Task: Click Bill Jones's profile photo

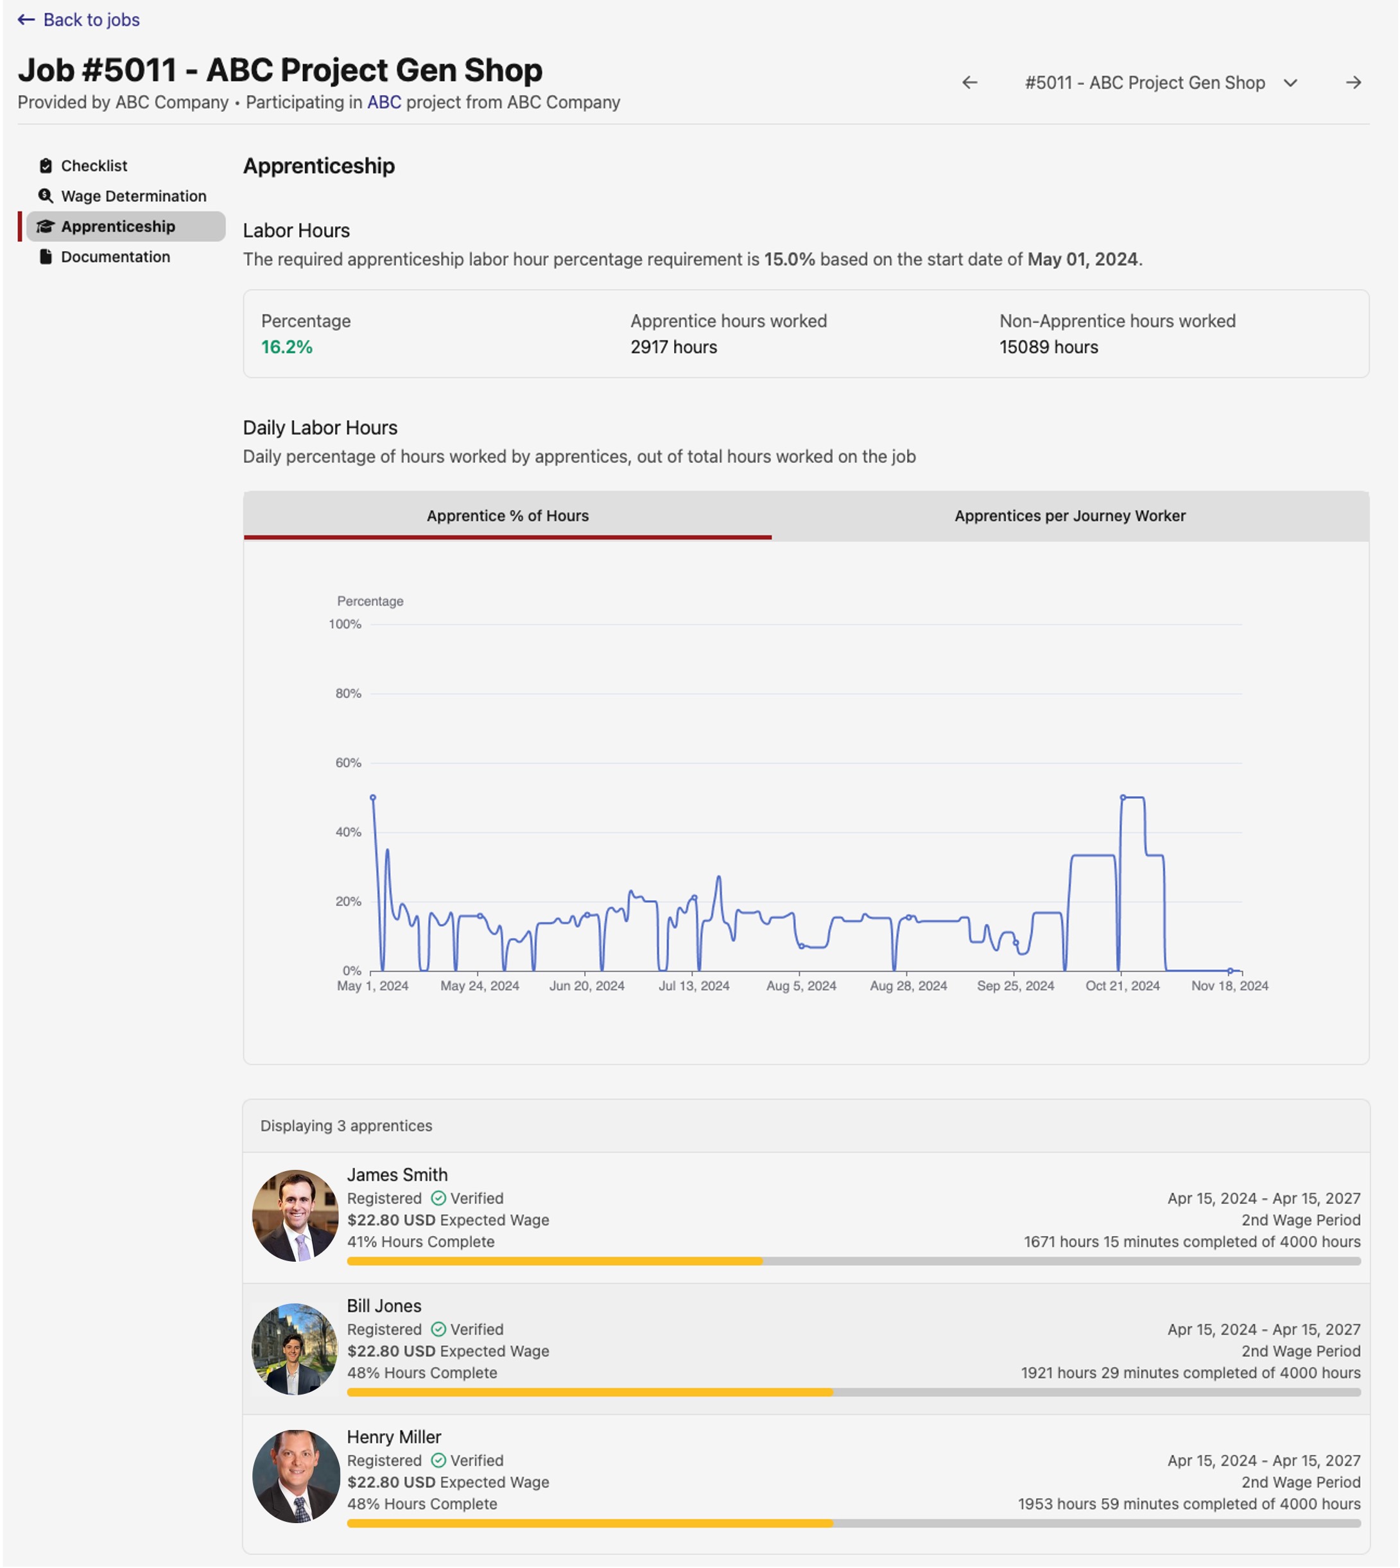Action: 295,1350
